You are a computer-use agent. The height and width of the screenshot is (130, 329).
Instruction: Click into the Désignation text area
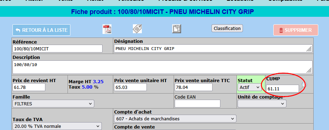point(213,49)
